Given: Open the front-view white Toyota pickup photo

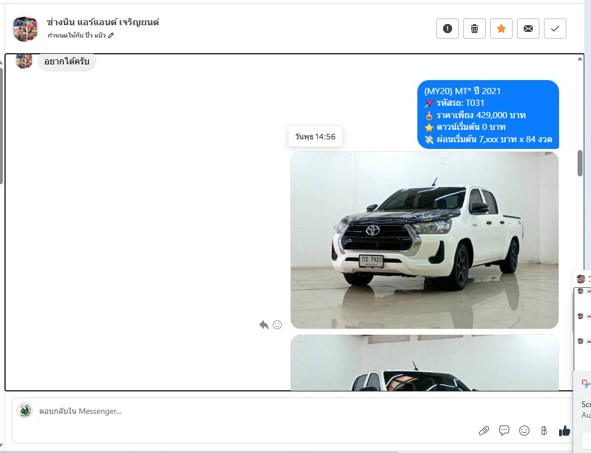Looking at the screenshot, I should point(425,240).
